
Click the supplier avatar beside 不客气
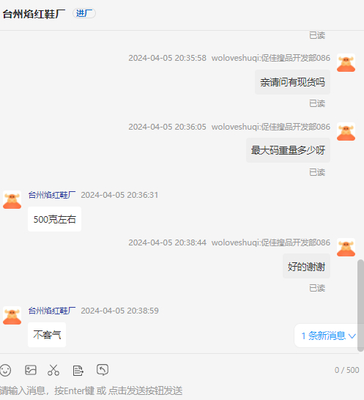point(12,316)
